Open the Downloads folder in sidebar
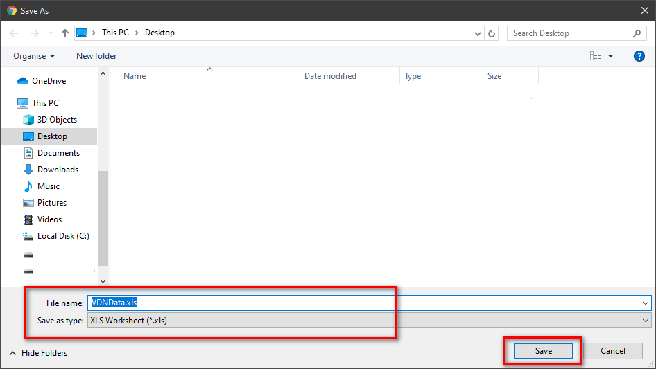 point(58,170)
